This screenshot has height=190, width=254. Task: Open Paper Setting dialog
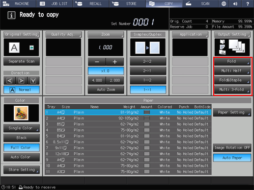[x=232, y=113]
